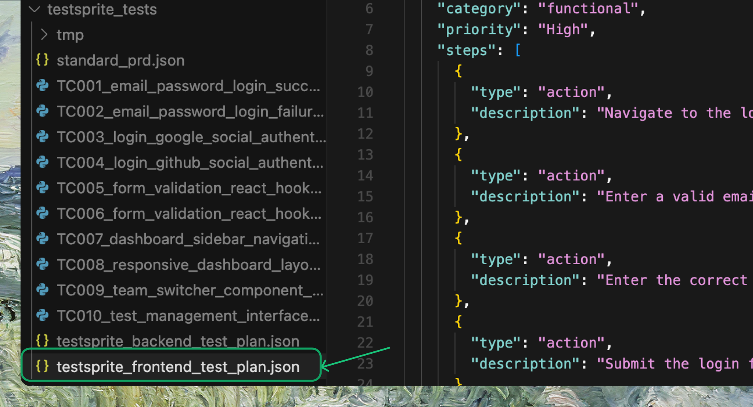Click Python icon beside TC007_dashboard_sidebar
The image size is (753, 407).
pyautogui.click(x=42, y=239)
